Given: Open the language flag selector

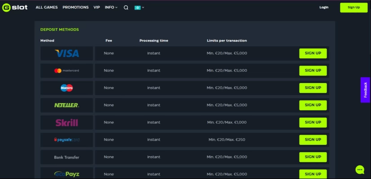Looking at the screenshot, I should (x=139, y=8).
